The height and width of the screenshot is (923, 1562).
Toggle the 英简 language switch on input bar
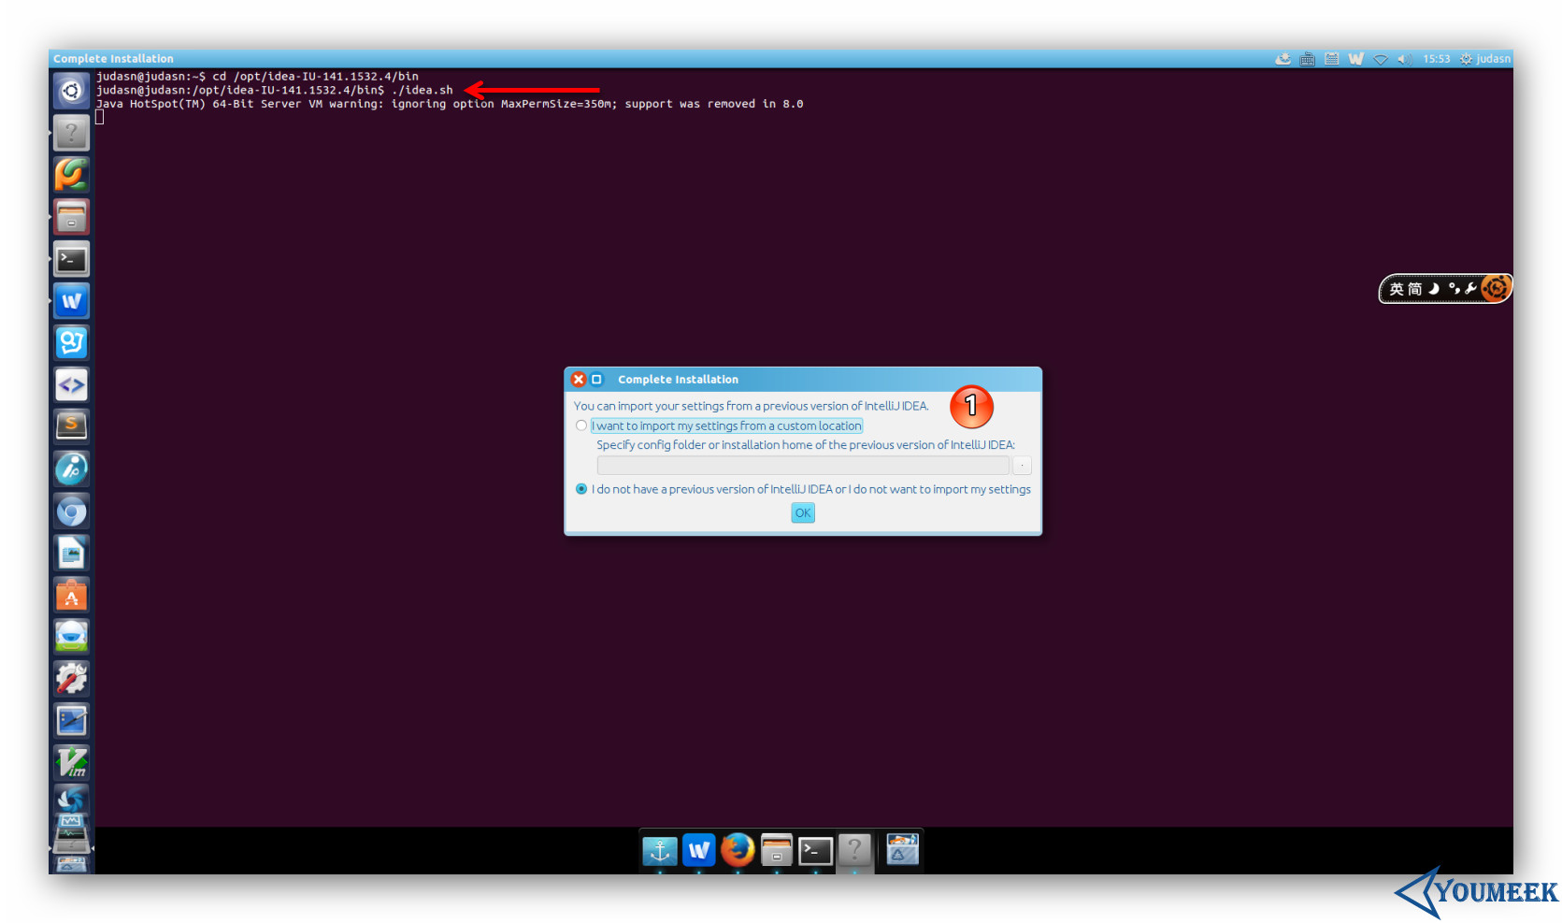(1409, 288)
